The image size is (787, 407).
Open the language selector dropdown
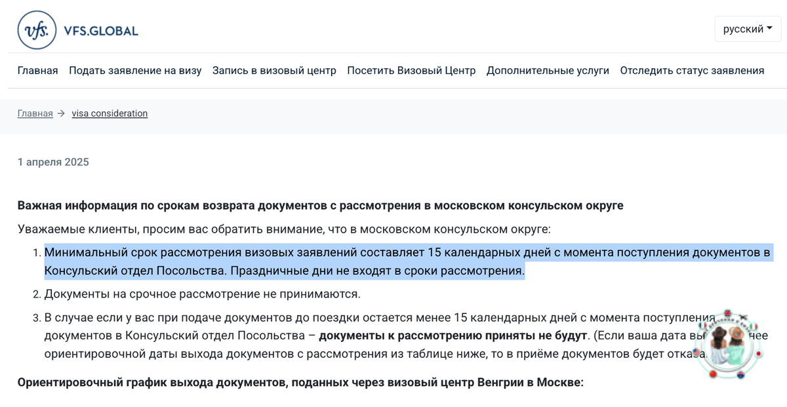(x=747, y=28)
